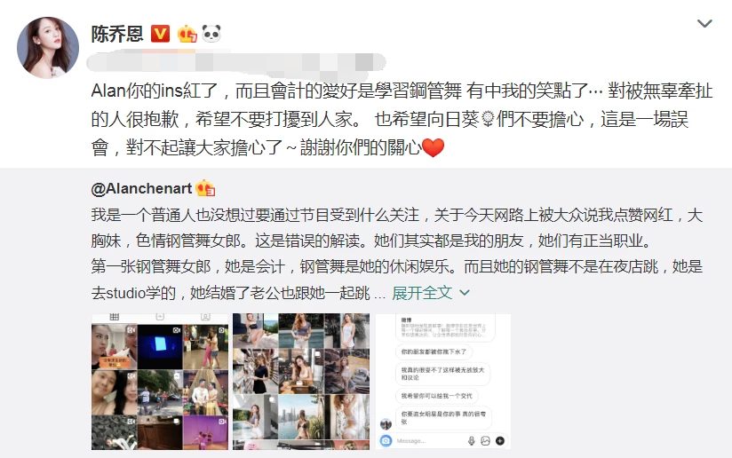Image resolution: width=732 pixels, height=458 pixels.
Task: Click the red heart emoji in post
Action: [x=433, y=148]
